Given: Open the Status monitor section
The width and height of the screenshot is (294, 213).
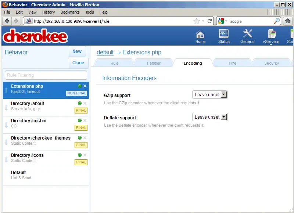Looking at the screenshot, I should click(224, 36).
